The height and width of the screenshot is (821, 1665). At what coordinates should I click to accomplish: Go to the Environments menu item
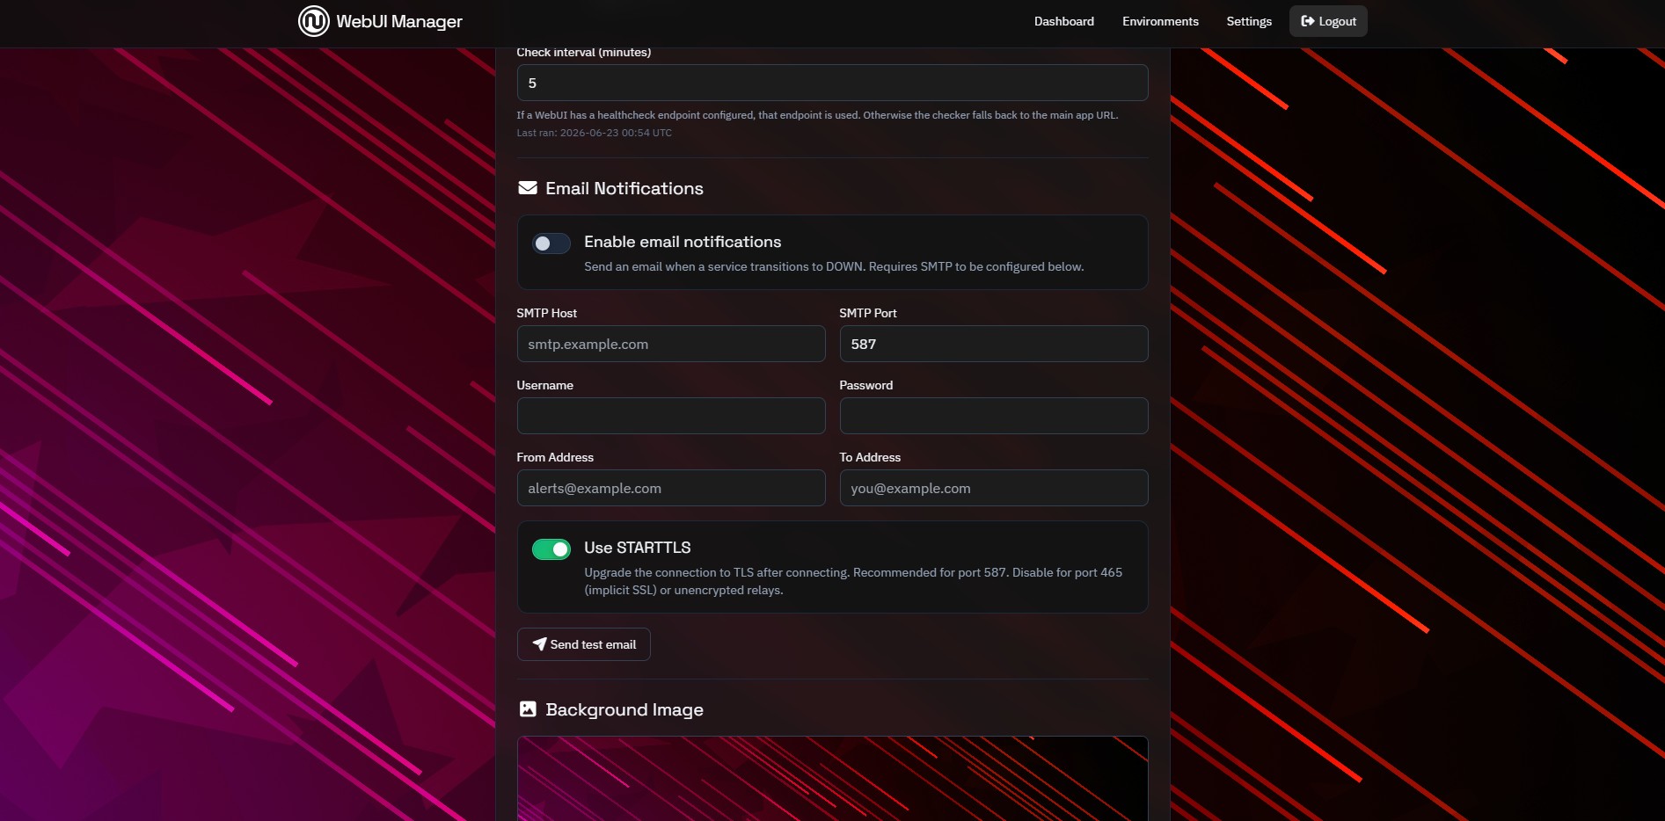pyautogui.click(x=1160, y=21)
